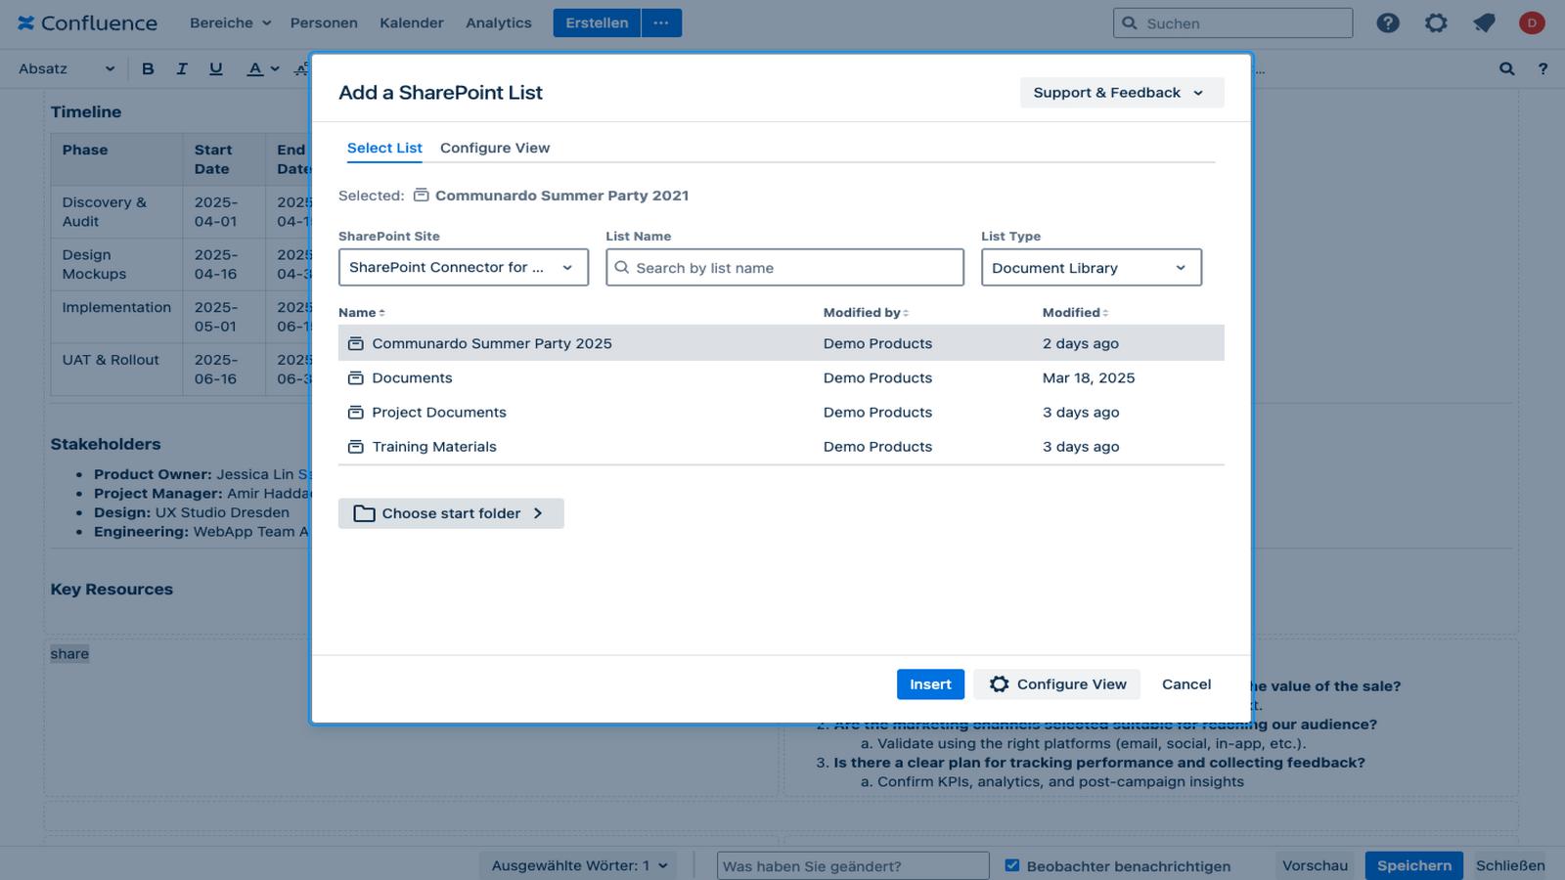Apply Underline formatting from the toolbar
Image resolution: width=1565 pixels, height=880 pixels.
click(x=215, y=68)
